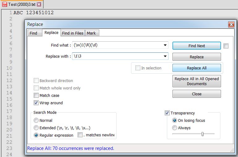
Task: Select Normal search mode
Action: pos(36,121)
